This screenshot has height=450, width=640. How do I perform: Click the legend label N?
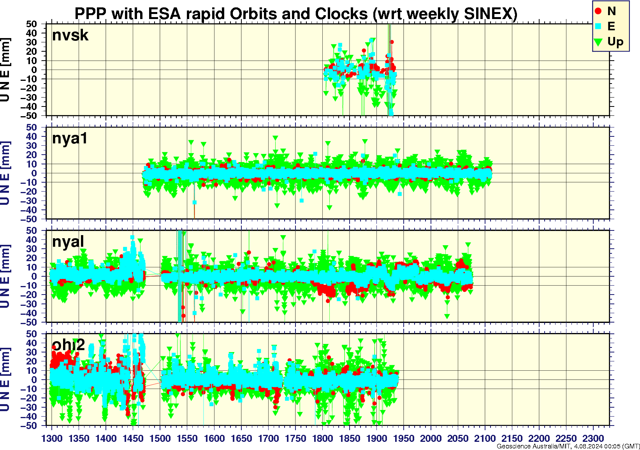[x=612, y=11]
